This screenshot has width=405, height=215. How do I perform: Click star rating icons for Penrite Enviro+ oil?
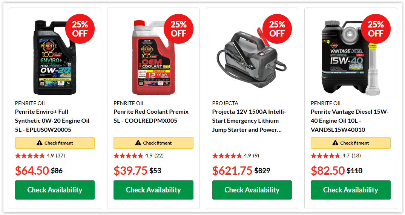pyautogui.click(x=30, y=156)
